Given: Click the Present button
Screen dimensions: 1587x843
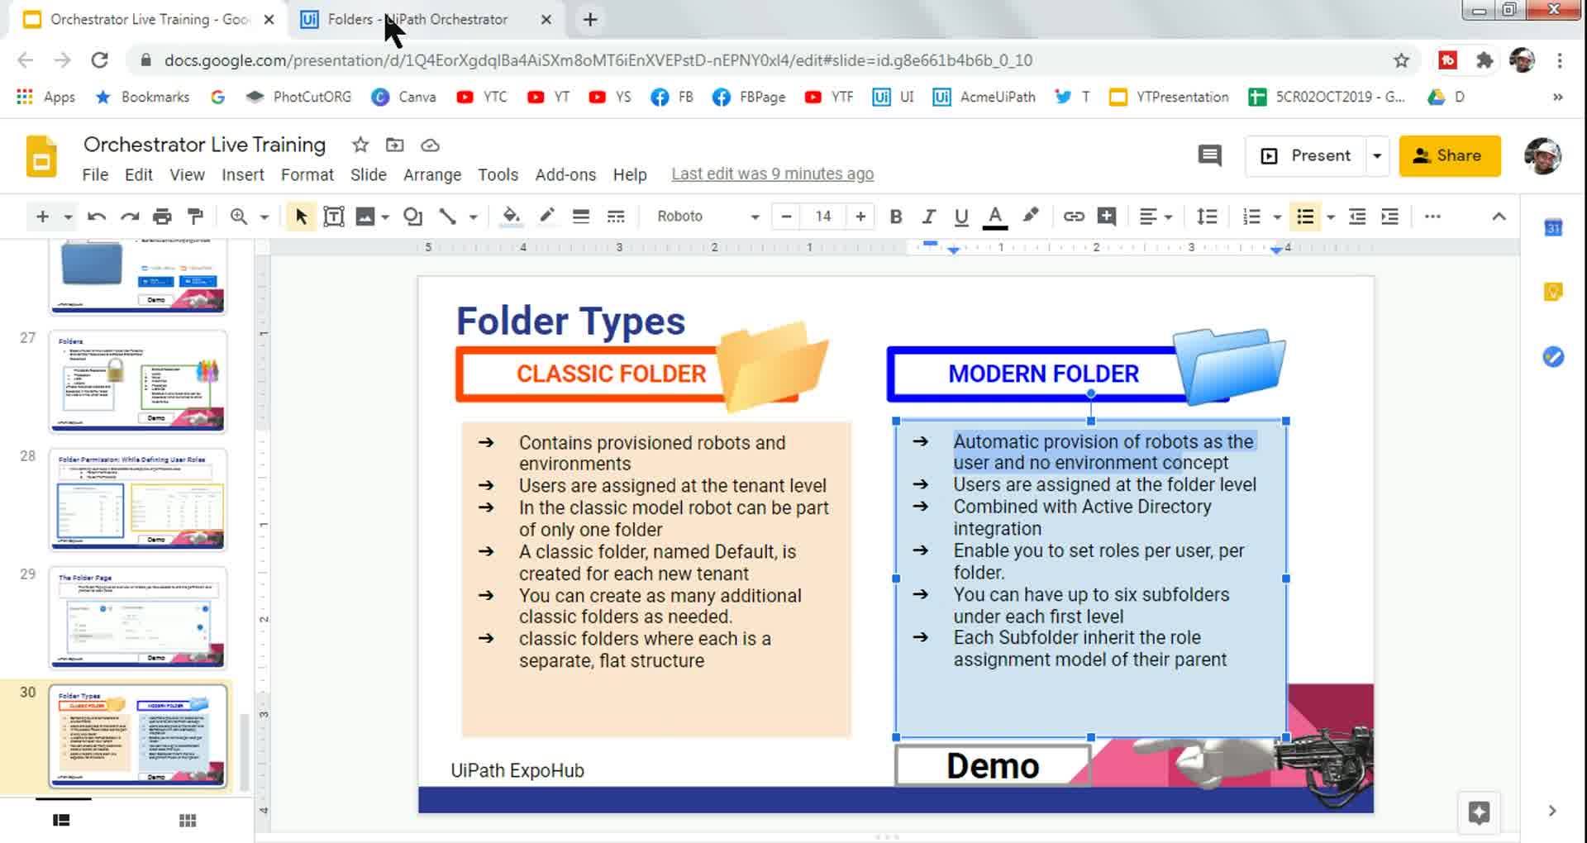Looking at the screenshot, I should pyautogui.click(x=1308, y=155).
